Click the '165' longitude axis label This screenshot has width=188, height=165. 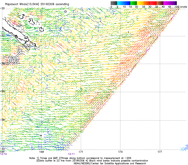pyautogui.click(x=2, y=152)
